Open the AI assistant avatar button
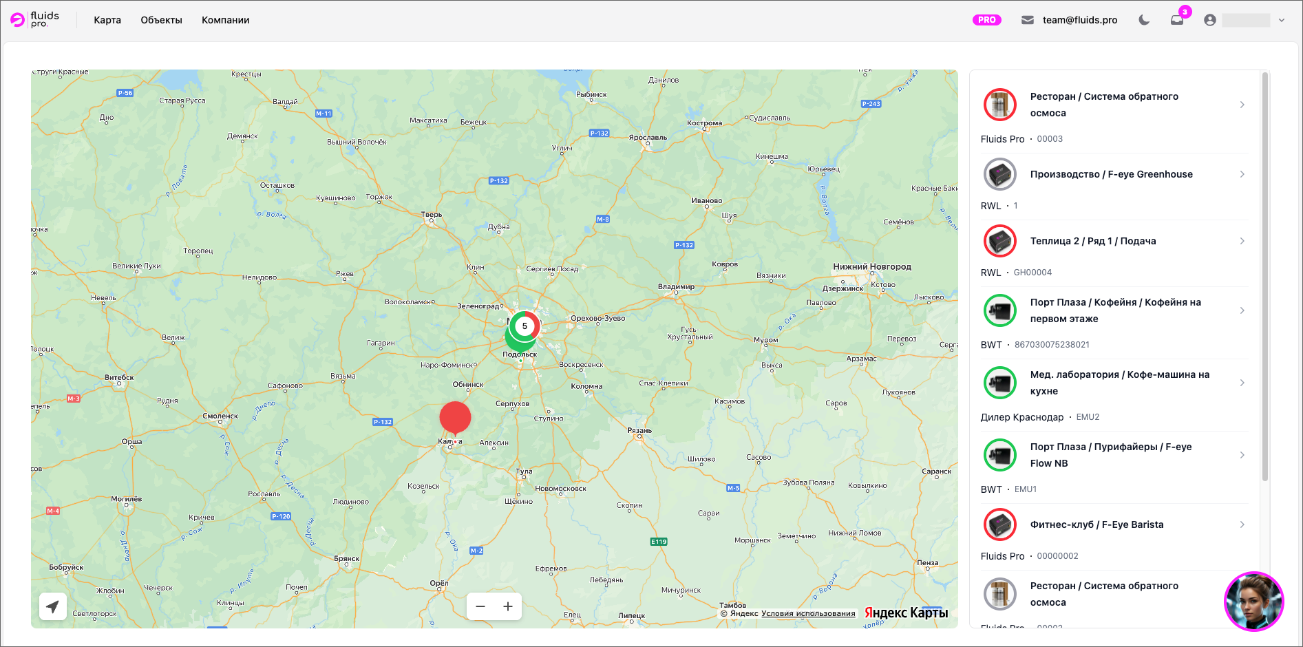 point(1254,602)
